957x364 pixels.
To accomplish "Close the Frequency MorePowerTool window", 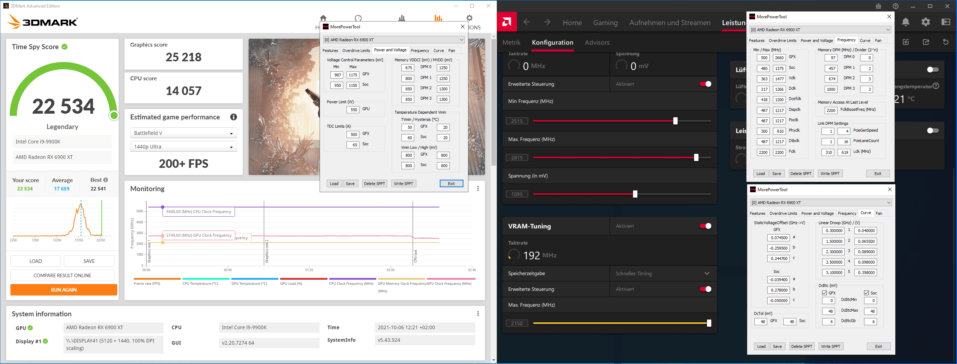I will (889, 17).
